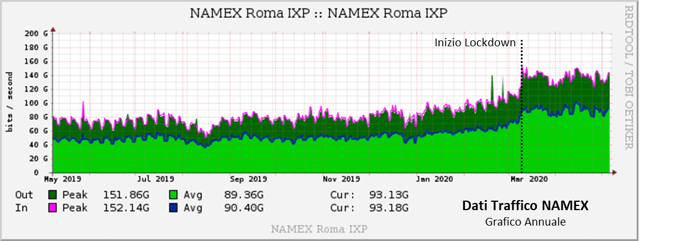Click the 'Dati Traffico NAMEX' caption

pos(525,206)
